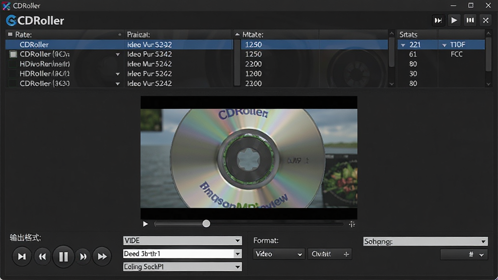
Task: Click the X icon below window controls
Action: pyautogui.click(x=486, y=20)
